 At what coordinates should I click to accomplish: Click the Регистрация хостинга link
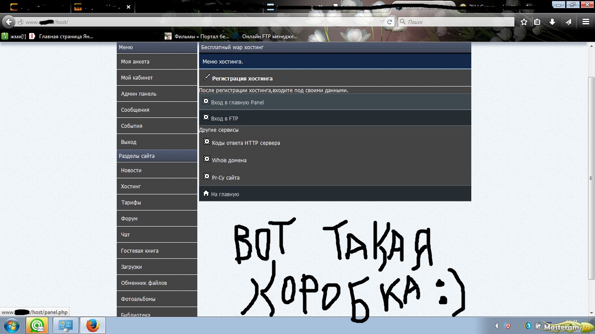(242, 79)
